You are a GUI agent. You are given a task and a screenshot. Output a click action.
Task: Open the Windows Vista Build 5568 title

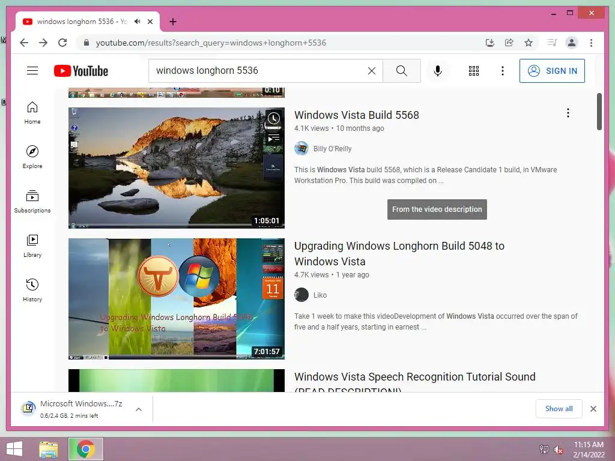point(357,115)
